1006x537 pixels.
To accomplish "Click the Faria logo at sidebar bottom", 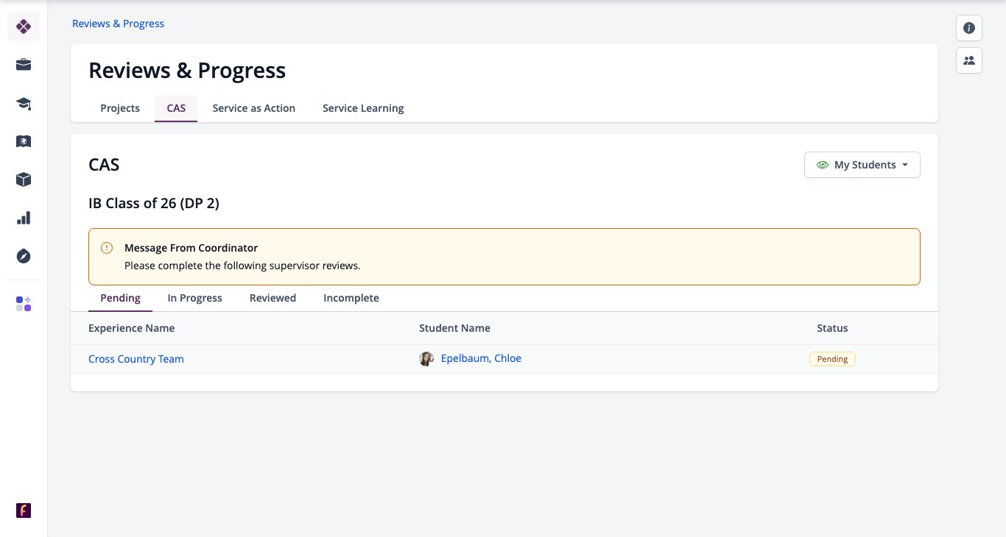I will (x=24, y=511).
